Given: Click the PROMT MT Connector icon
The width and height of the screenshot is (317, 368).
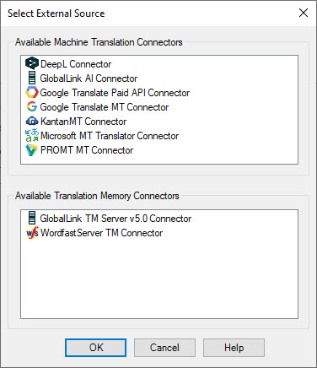Looking at the screenshot, I should point(31,149).
